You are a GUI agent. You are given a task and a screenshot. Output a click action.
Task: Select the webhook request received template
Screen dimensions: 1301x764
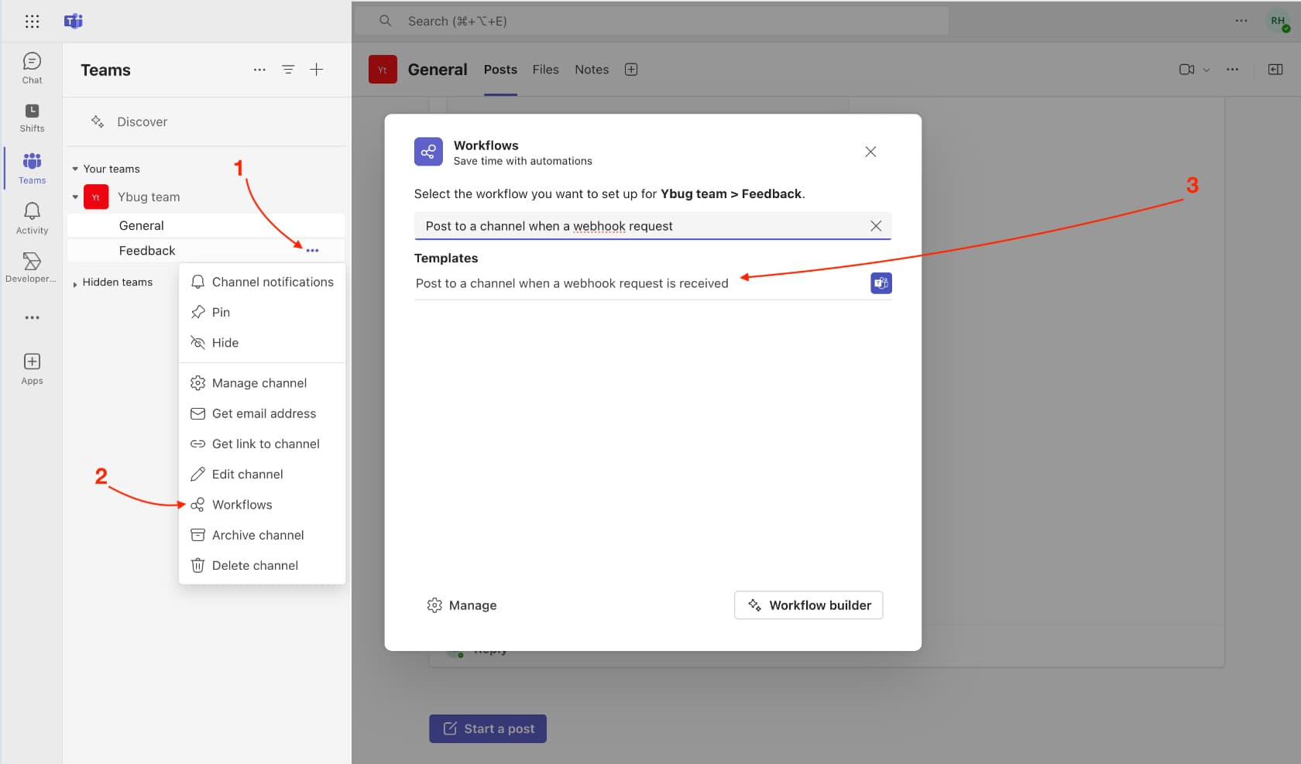coord(572,283)
